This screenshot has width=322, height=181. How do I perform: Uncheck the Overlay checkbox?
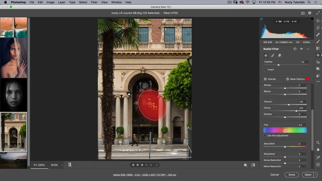(x=265, y=79)
